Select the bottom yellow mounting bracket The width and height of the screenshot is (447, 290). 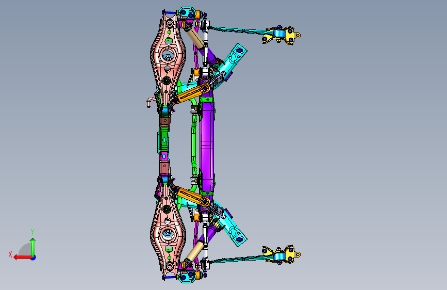[282, 254]
